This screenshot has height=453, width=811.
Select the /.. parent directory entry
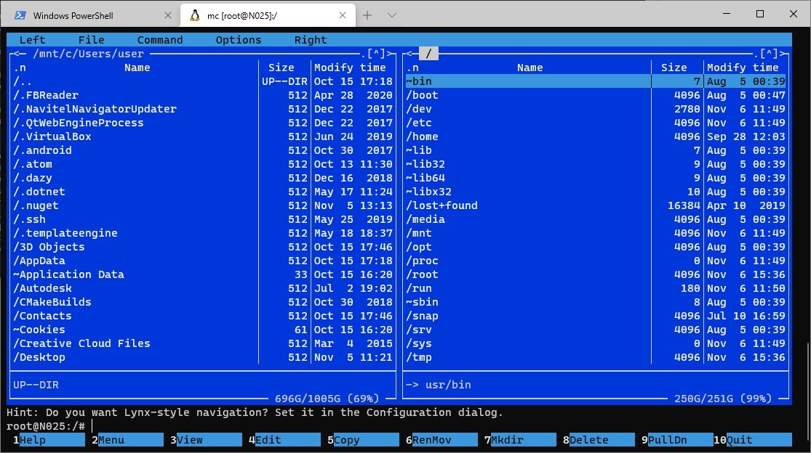(203, 81)
